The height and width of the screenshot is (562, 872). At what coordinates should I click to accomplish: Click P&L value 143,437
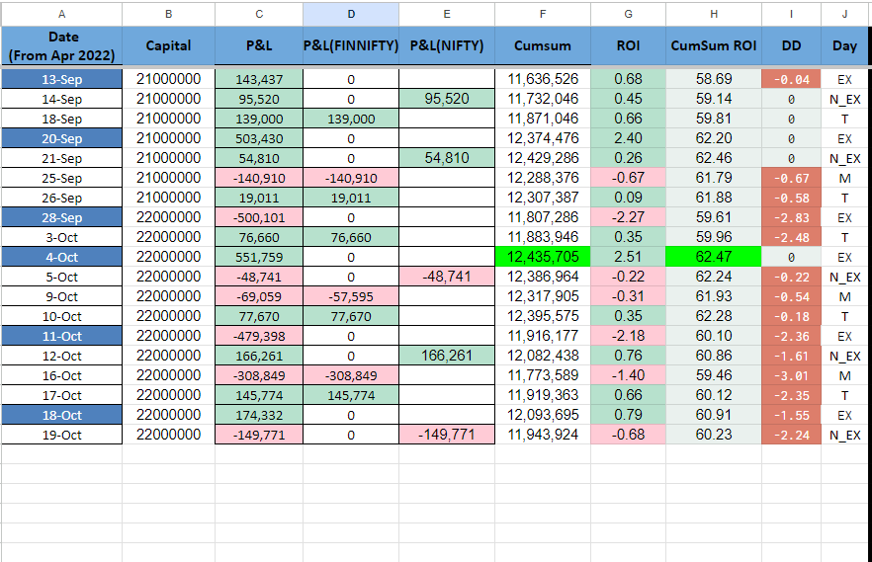coord(259,79)
